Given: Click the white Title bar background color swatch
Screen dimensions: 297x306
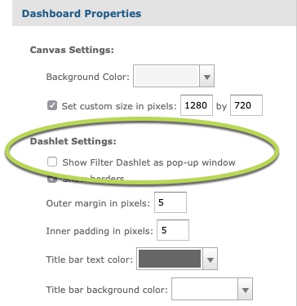Looking at the screenshot, I should (205, 289).
